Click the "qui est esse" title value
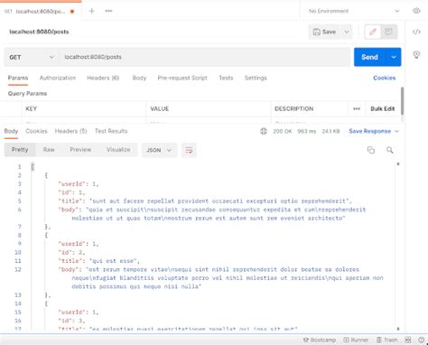 (x=114, y=261)
